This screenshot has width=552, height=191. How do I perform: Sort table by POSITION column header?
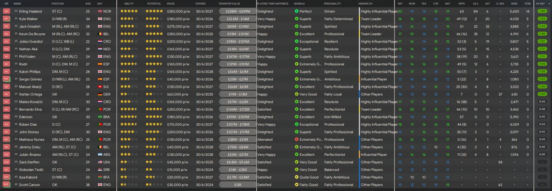(x=58, y=3)
